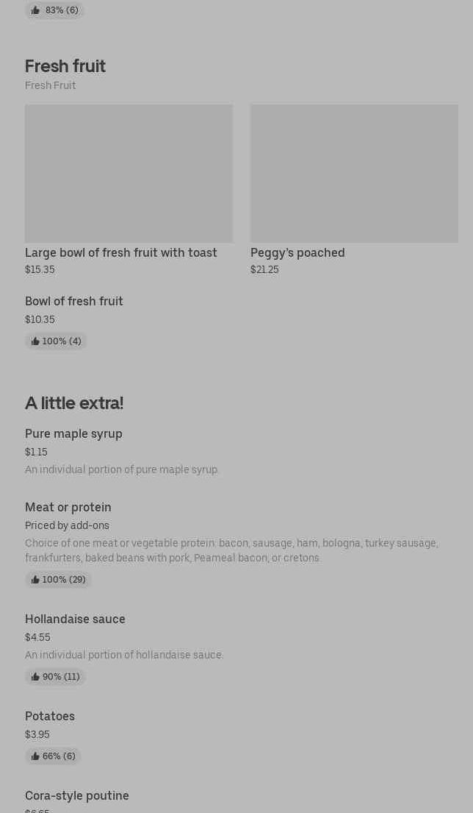473x813 pixels.
Task: Pick the Potatoes side item
Action: coord(50,716)
